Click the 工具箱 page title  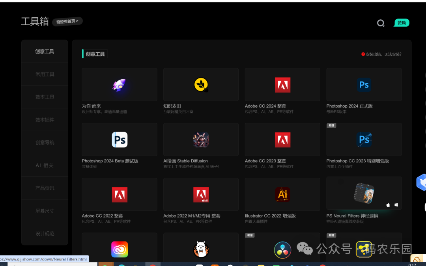[35, 21]
